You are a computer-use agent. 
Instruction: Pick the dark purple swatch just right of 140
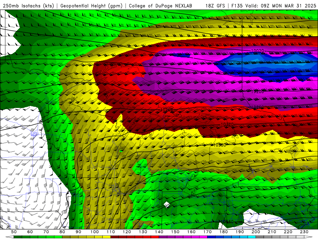[163, 237]
